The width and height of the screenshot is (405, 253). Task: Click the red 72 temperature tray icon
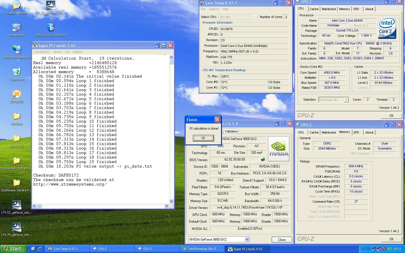pyautogui.click(x=363, y=249)
